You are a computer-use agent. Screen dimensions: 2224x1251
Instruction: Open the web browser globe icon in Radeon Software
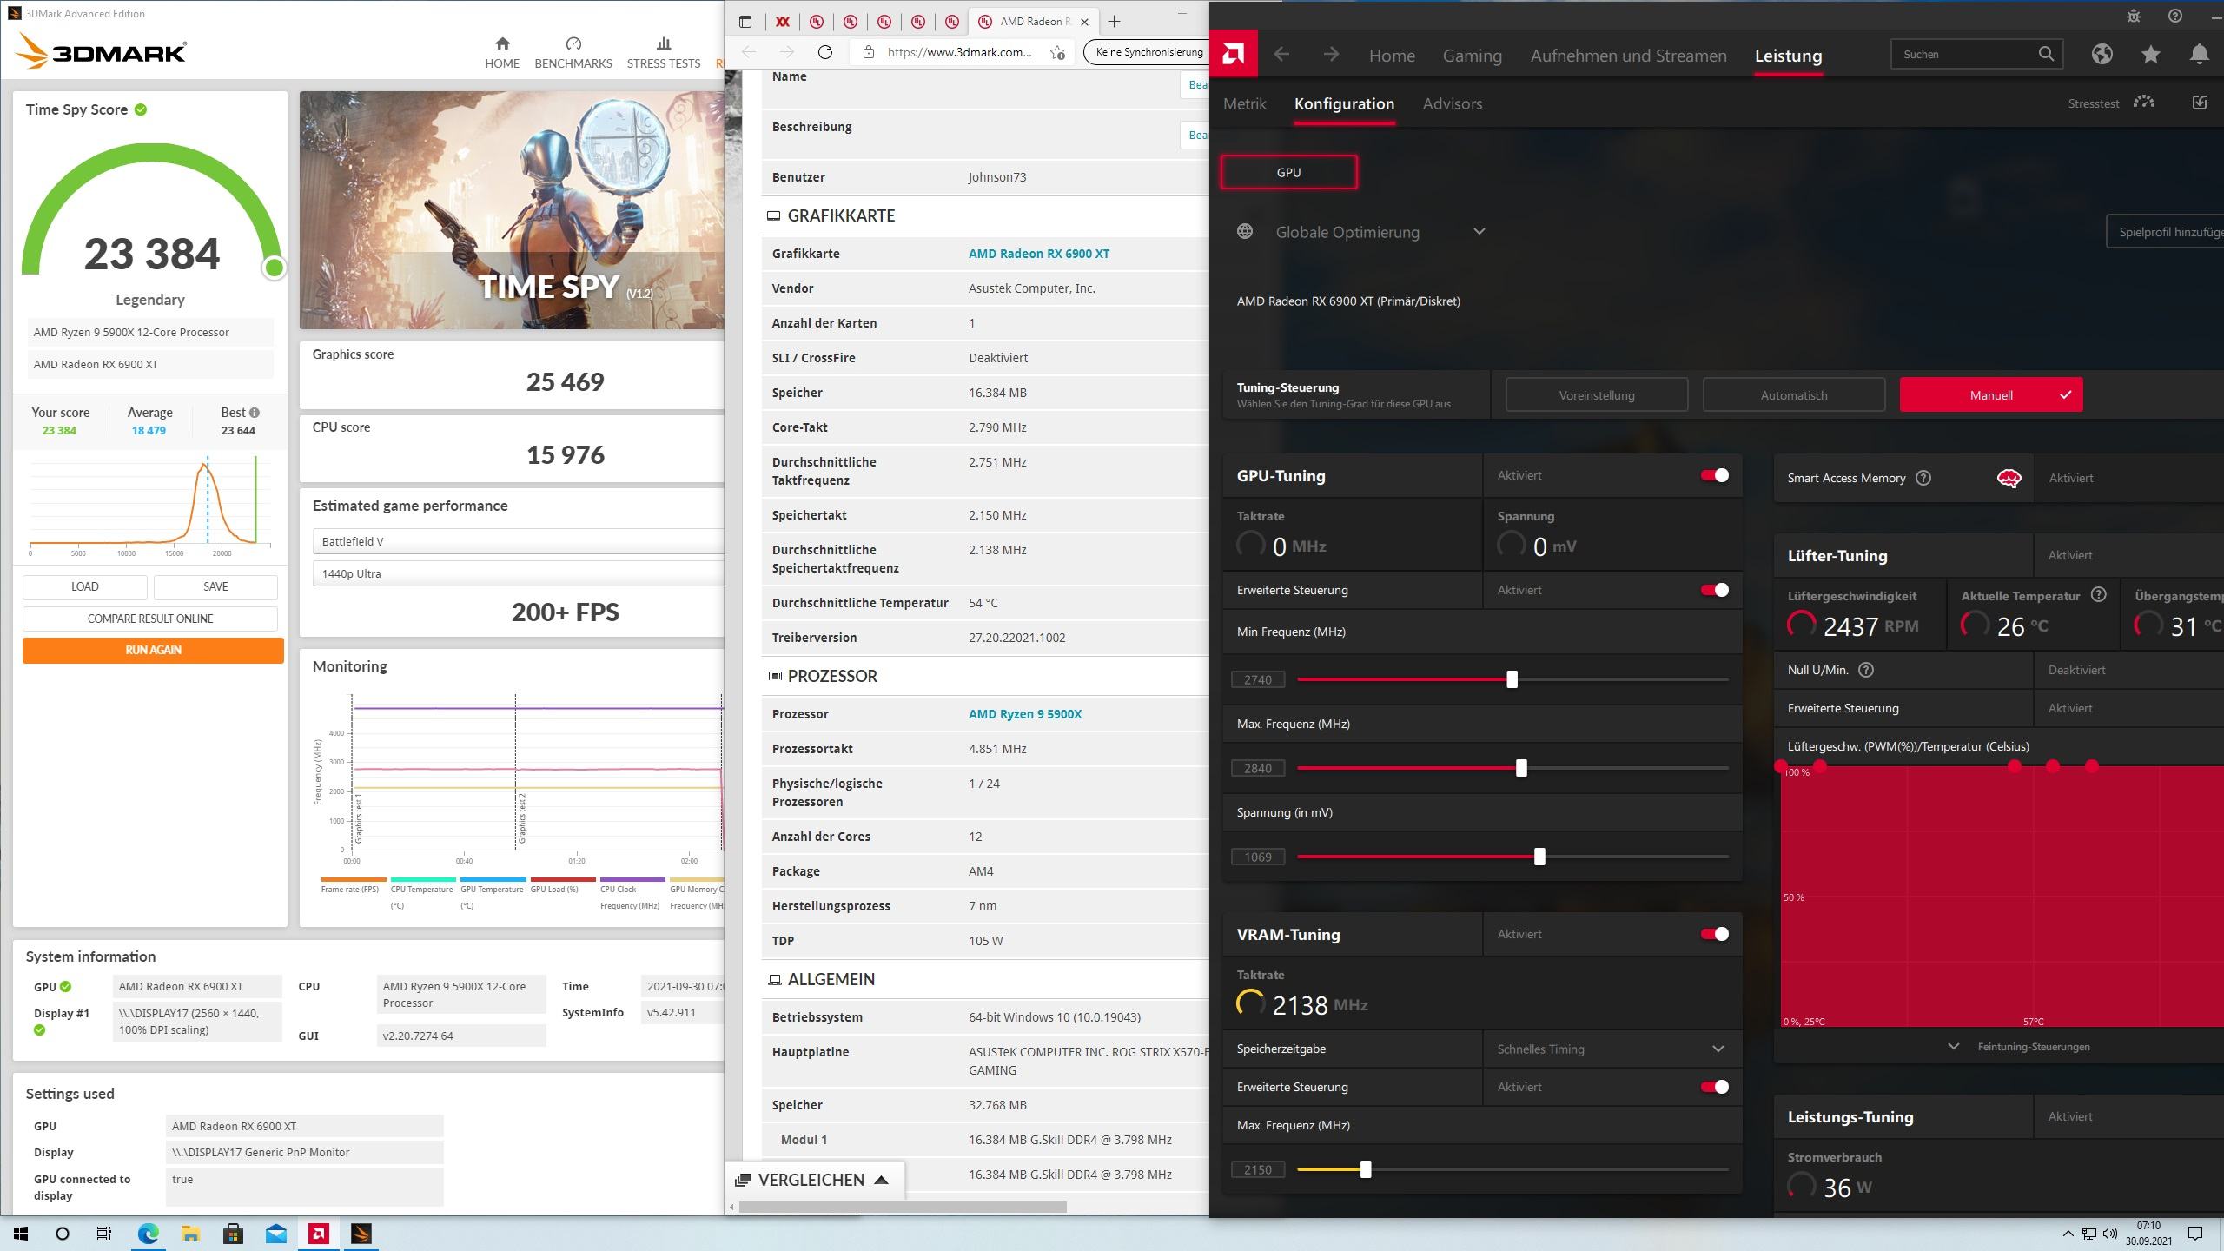tap(2102, 54)
